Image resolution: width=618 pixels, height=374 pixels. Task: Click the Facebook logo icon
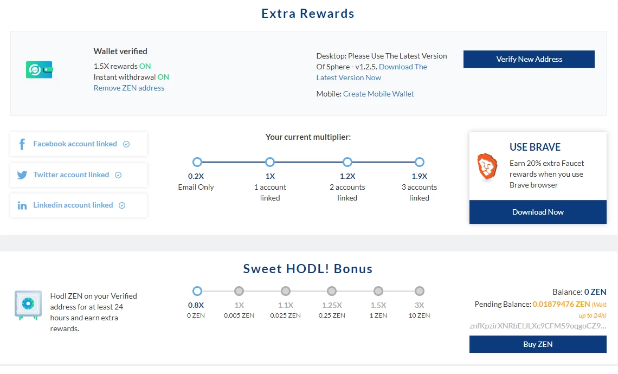[x=22, y=144]
